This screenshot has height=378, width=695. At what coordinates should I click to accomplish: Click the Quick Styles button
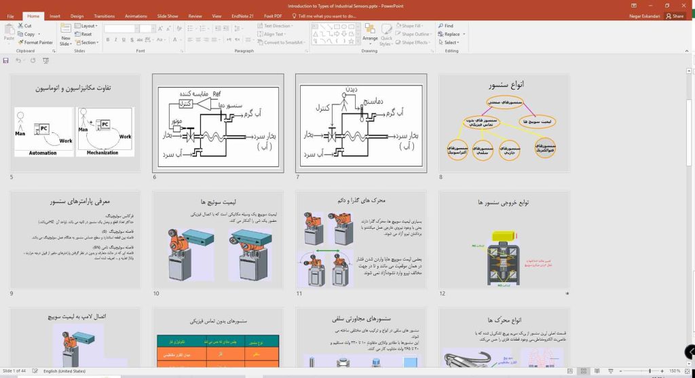(x=386, y=35)
